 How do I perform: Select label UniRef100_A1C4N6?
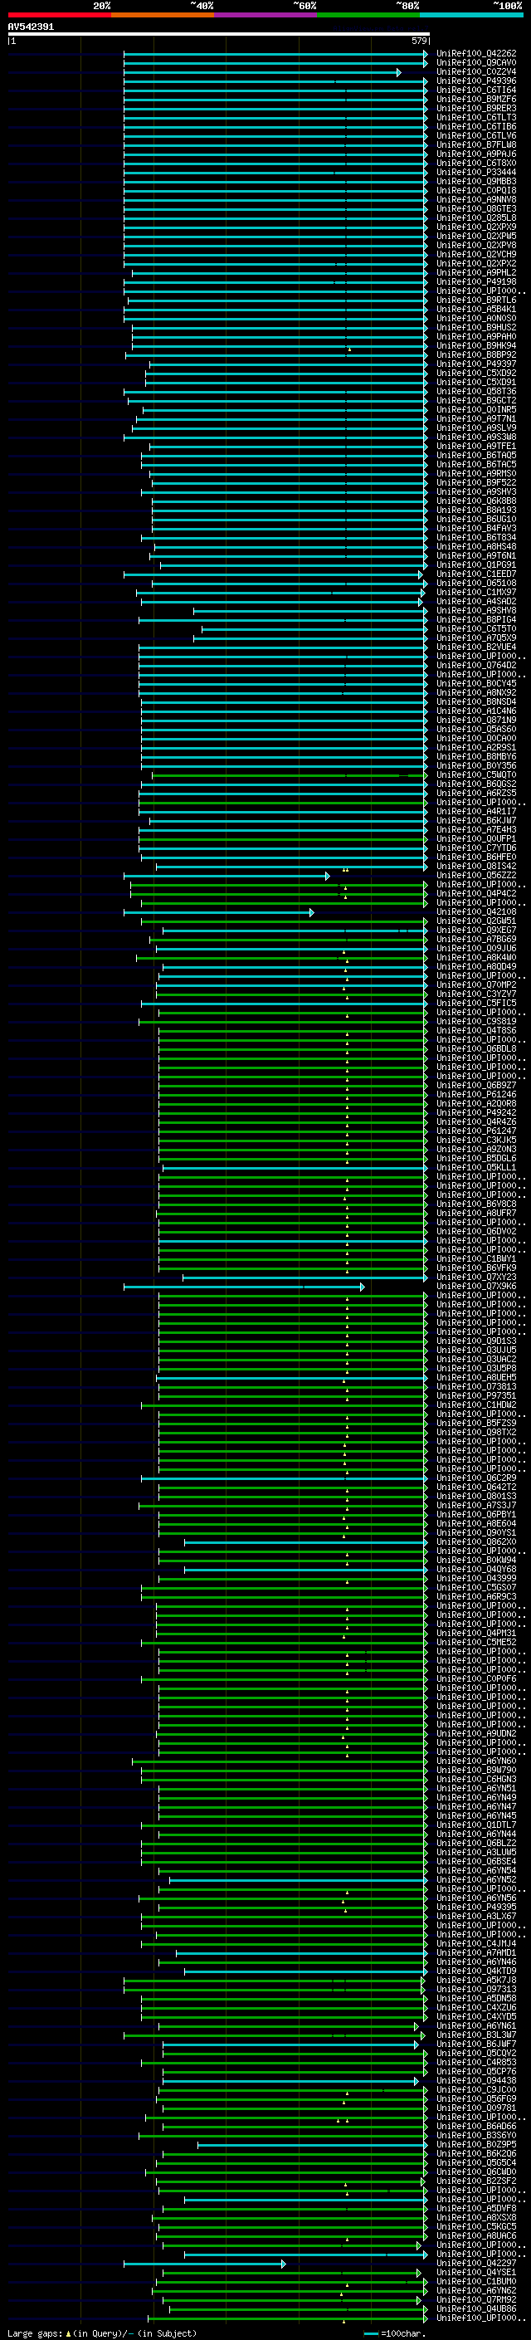tap(476, 711)
